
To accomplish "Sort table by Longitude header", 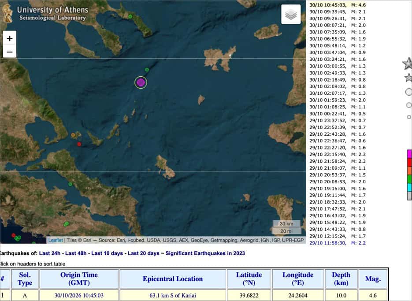I will [x=298, y=279].
